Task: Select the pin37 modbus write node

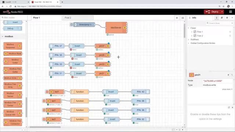Action: pos(103,46)
